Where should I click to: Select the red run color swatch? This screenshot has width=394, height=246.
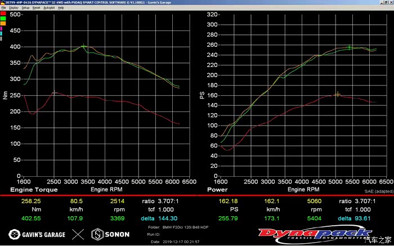(x=2, y=13)
